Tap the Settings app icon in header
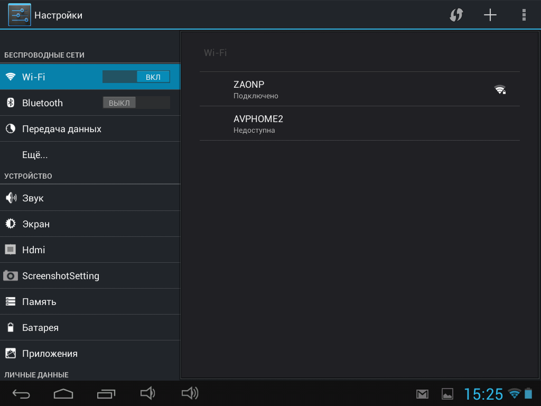The image size is (541, 406). pos(20,15)
